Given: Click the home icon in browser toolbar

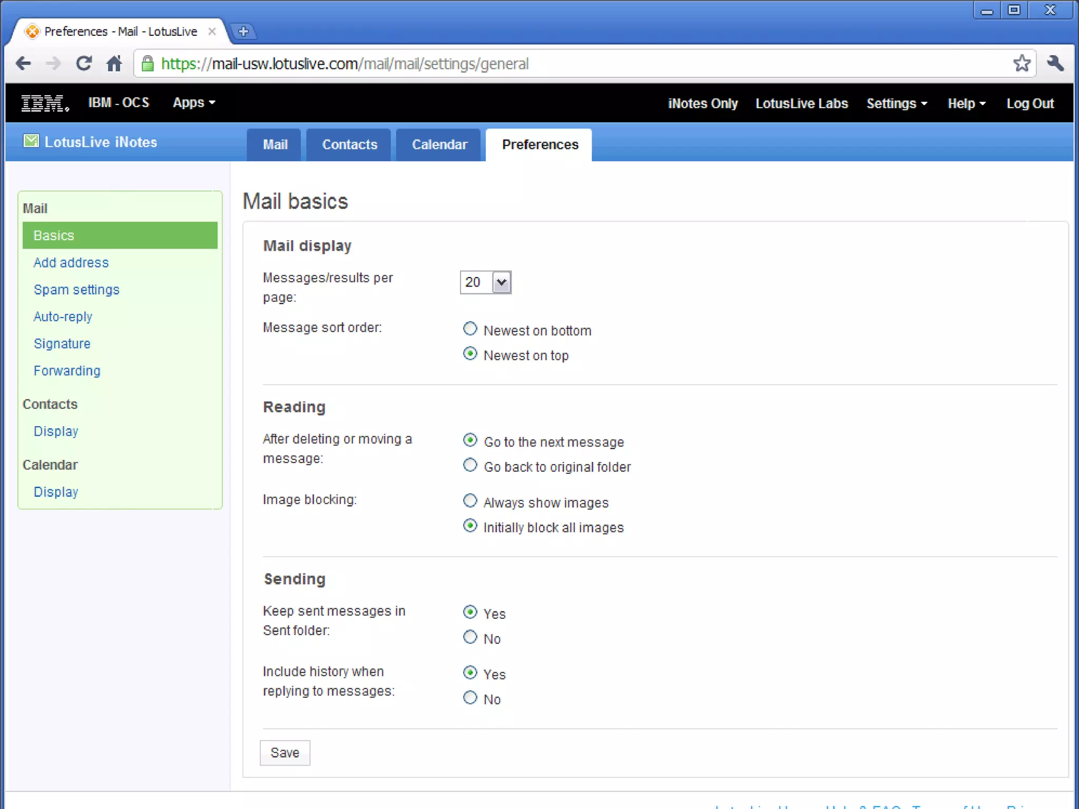Looking at the screenshot, I should tap(114, 64).
